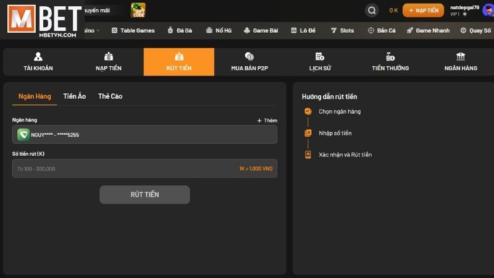This screenshot has width=494, height=278.
Task: Click the MBET logo
Action: click(x=42, y=22)
